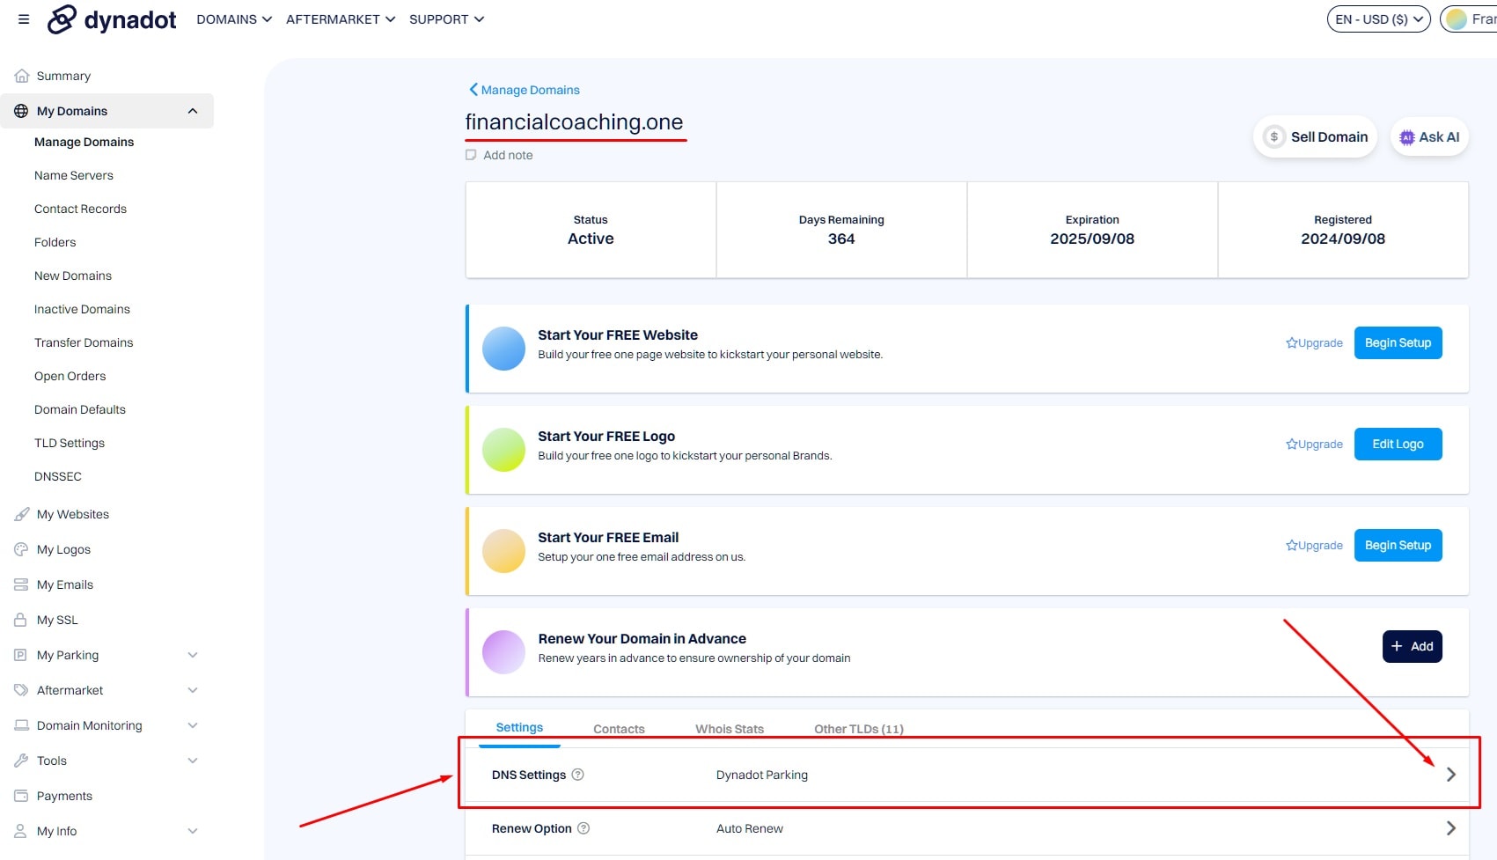This screenshot has height=860, width=1497.
Task: Click the My Emails server icon
Action: click(21, 584)
